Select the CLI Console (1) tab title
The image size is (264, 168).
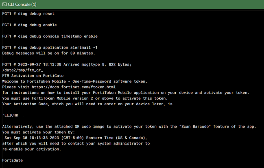point(22,4)
